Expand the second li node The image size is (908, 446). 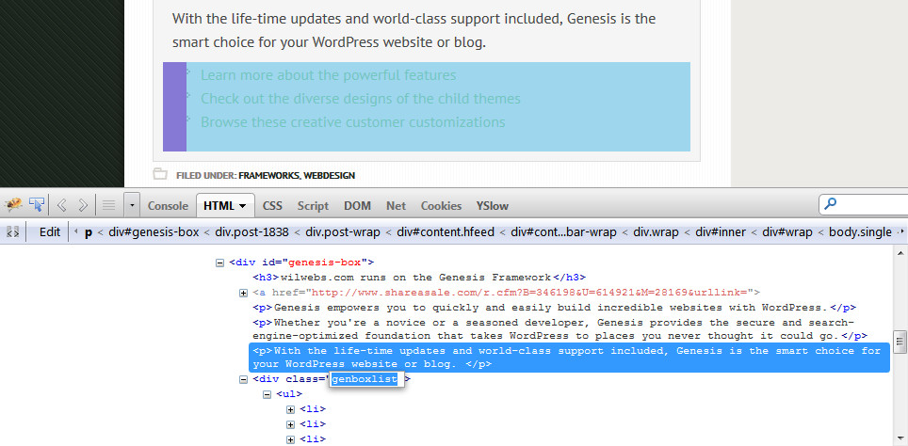[x=291, y=424]
